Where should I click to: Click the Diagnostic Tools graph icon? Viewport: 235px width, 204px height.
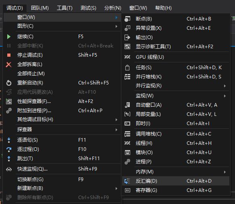(x=127, y=47)
